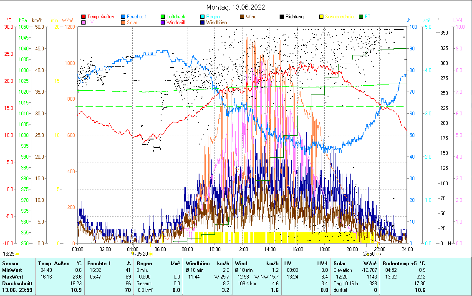The height and width of the screenshot is (296, 472).
Task: Click the 24:00 label on the time axis
Action: [x=407, y=249]
